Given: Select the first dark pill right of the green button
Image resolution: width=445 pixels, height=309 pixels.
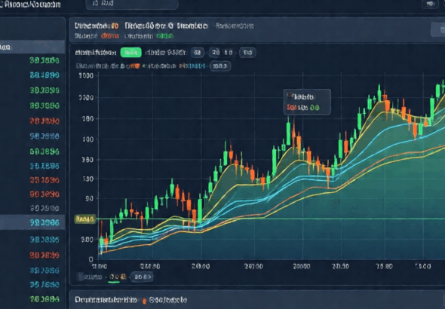Looking at the screenshot, I should pos(198,53).
